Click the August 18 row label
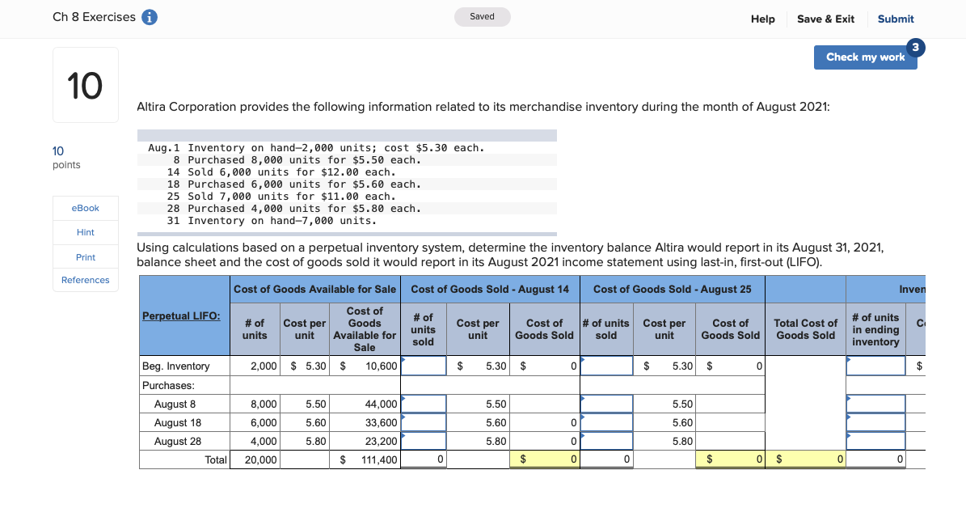The width and height of the screenshot is (966, 525). pyautogui.click(x=177, y=423)
